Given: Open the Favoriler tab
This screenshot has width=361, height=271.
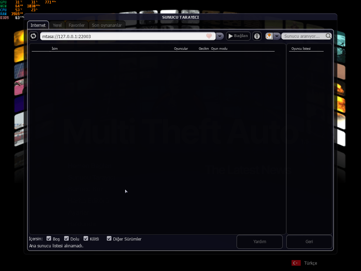Looking at the screenshot, I should (77, 25).
